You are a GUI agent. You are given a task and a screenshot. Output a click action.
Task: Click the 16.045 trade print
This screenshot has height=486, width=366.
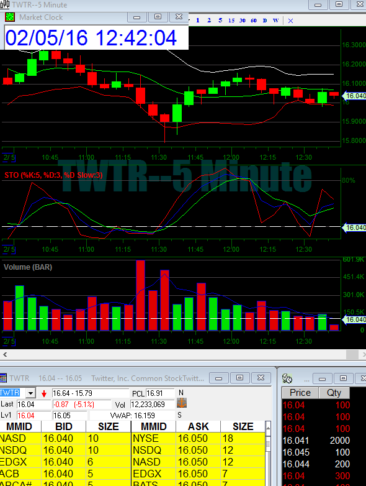pyautogui.click(x=316, y=452)
